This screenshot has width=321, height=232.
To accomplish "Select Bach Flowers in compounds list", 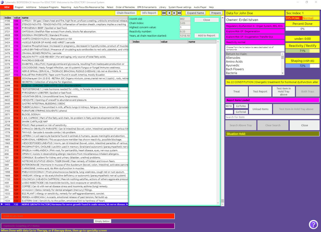I will pyautogui.click(x=235, y=69).
